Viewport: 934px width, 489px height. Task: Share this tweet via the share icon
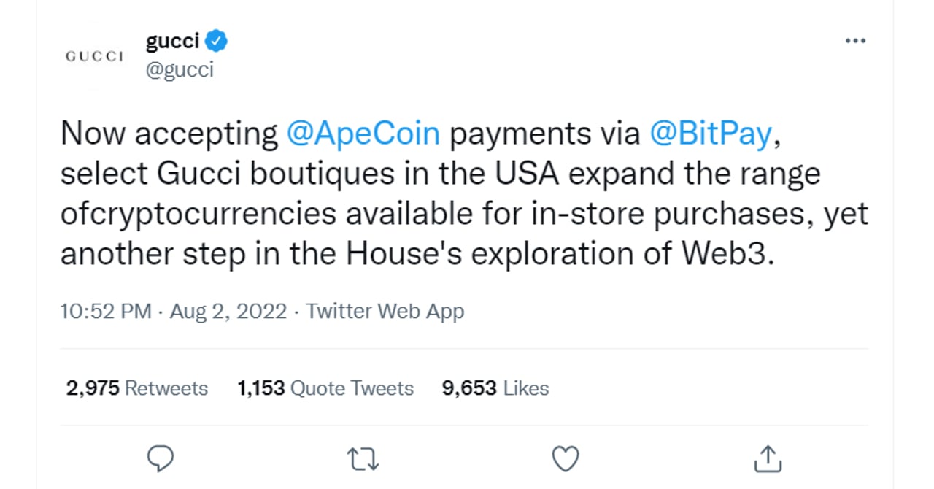767,458
